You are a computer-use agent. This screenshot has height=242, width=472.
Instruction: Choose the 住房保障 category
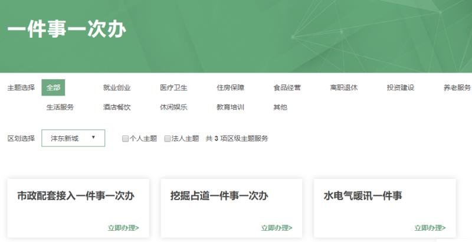point(230,88)
